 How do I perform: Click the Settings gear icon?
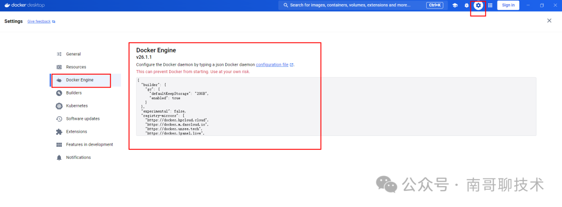click(478, 5)
